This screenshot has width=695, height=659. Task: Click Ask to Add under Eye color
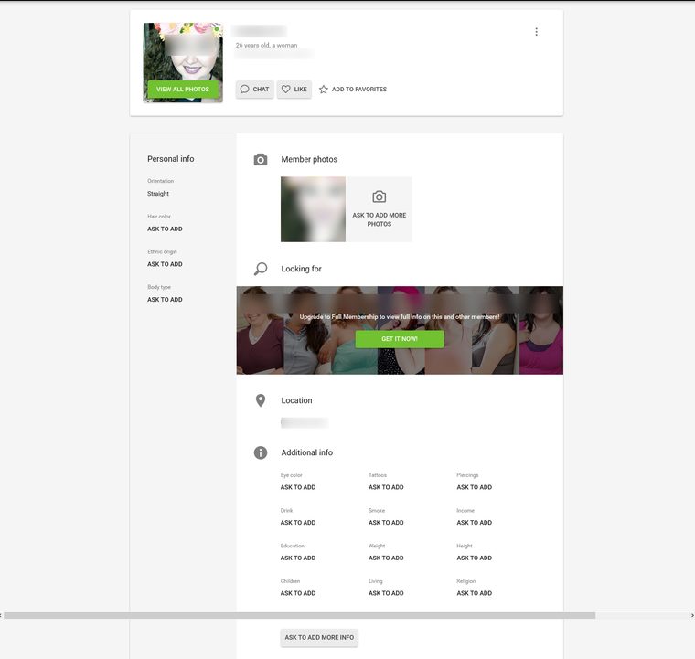coord(298,487)
